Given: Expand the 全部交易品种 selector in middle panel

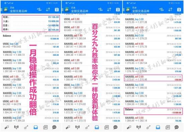Looking at the screenshot, I should (x=80, y=11).
